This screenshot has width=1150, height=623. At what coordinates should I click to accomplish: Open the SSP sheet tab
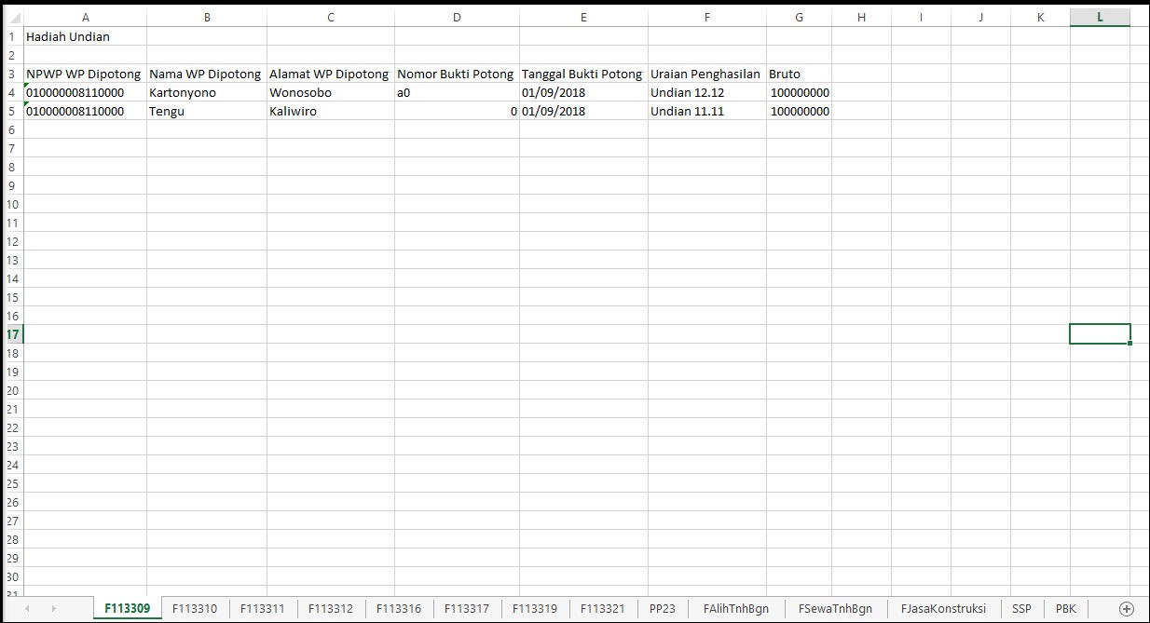click(1021, 608)
